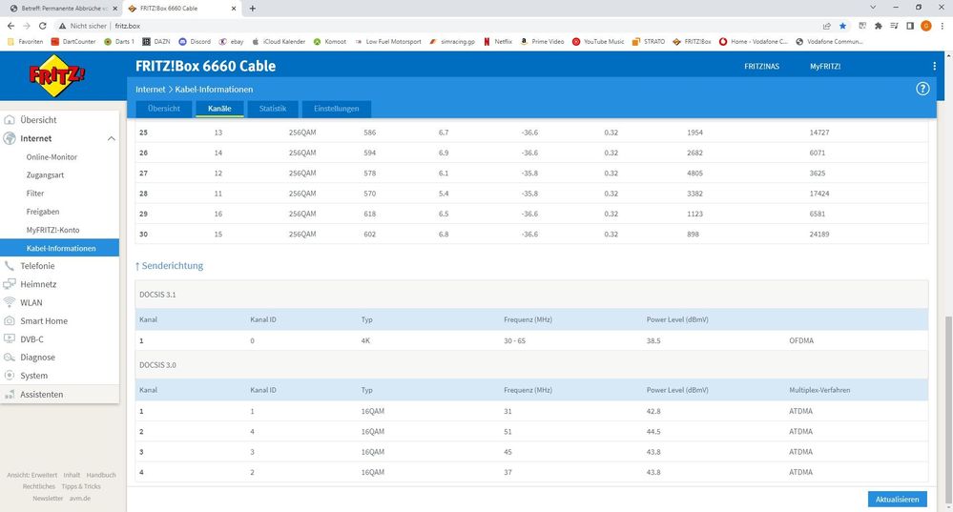Click the WLAN wifi icon
Viewport: 953px width, 512px height.
[10, 302]
